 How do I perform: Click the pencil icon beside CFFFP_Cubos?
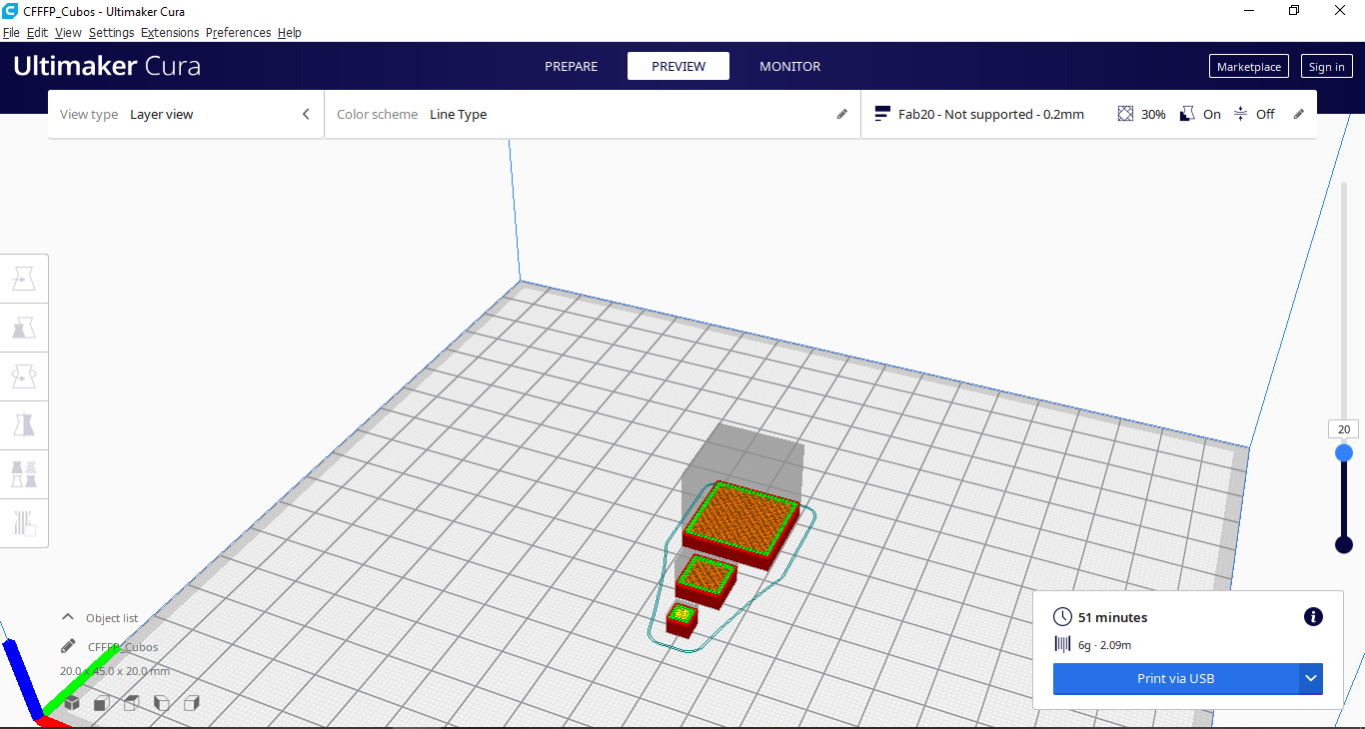click(x=68, y=646)
